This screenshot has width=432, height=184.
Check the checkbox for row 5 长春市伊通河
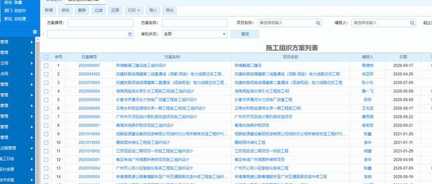(46, 100)
